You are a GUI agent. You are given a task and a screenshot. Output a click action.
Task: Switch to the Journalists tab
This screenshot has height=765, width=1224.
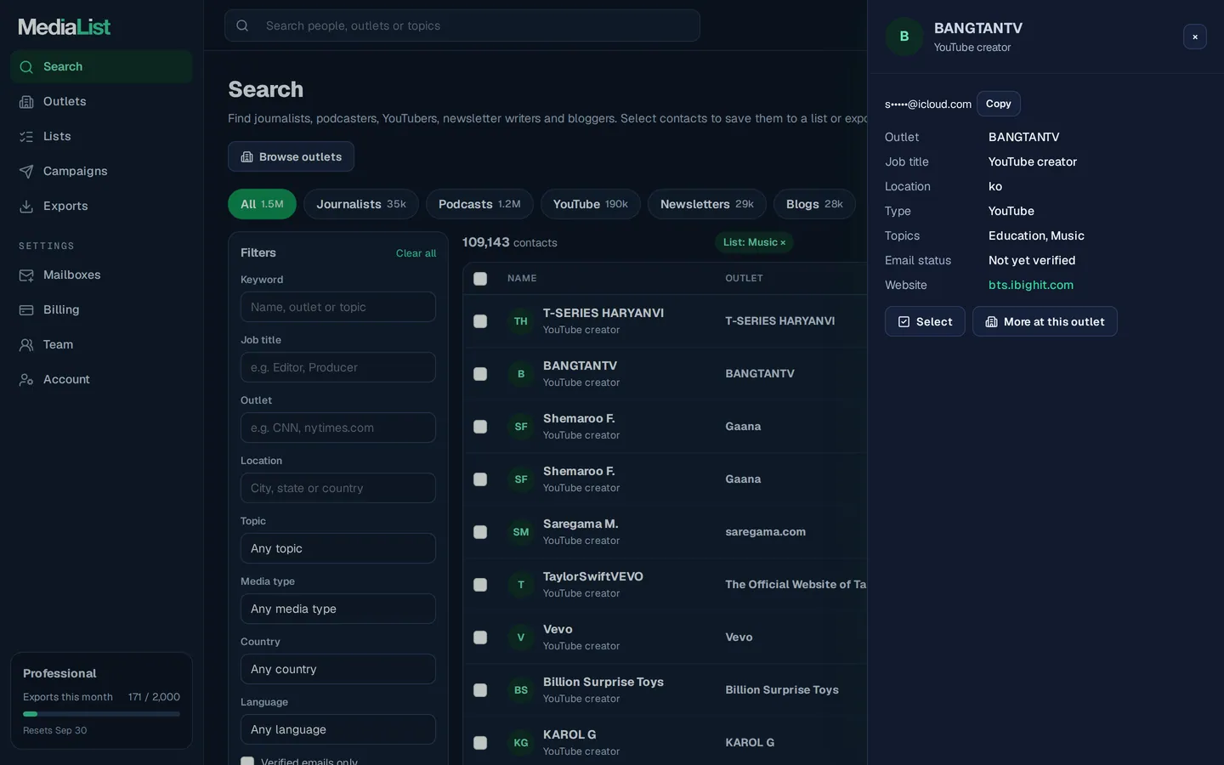click(x=361, y=204)
